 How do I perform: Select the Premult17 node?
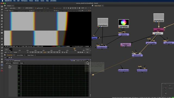pyautogui.click(x=158, y=33)
